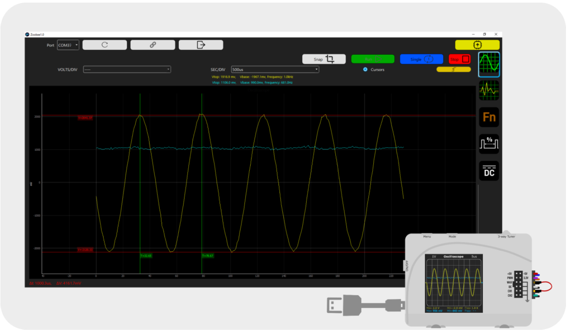Click the exit/disconnect arrow button
This screenshot has width=569, height=332.
[201, 45]
